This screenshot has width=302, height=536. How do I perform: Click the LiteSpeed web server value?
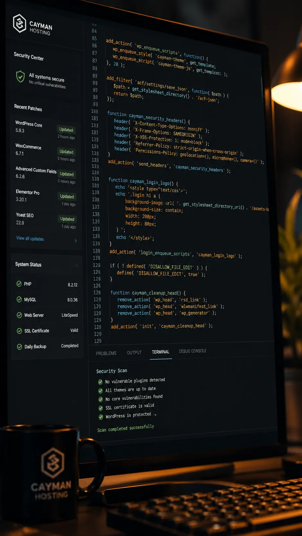pos(70,315)
